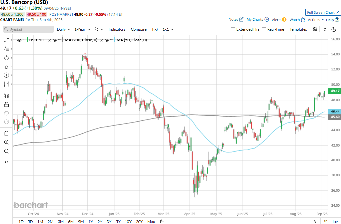The width and height of the screenshot is (341, 224).
Task: Click the My Charts link
Action: point(255,19)
